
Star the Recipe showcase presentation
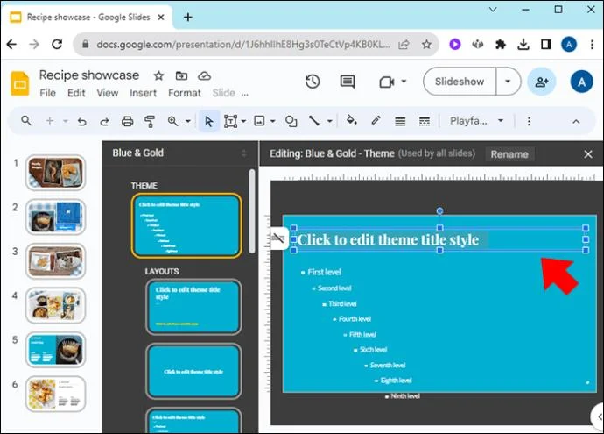[158, 75]
